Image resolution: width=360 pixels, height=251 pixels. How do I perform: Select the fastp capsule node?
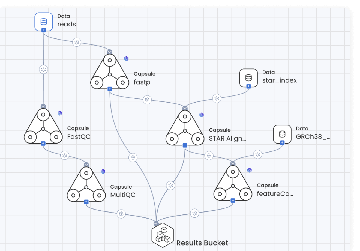[110, 71]
